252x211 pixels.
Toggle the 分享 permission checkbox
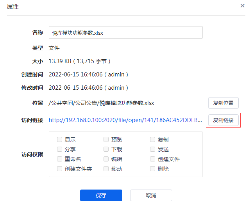coord(59,149)
